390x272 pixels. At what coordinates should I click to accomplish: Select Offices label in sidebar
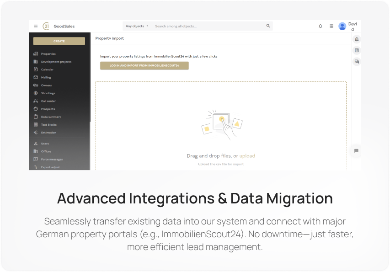pyautogui.click(x=46, y=151)
